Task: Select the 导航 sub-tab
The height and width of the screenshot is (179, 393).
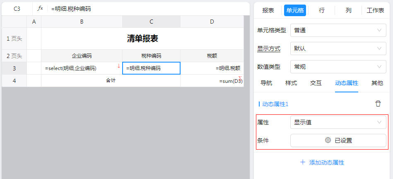Action: click(x=266, y=83)
